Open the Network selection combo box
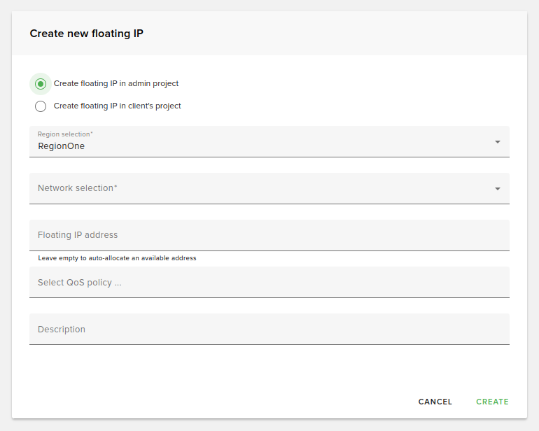Image resolution: width=539 pixels, height=431 pixels. (x=269, y=188)
